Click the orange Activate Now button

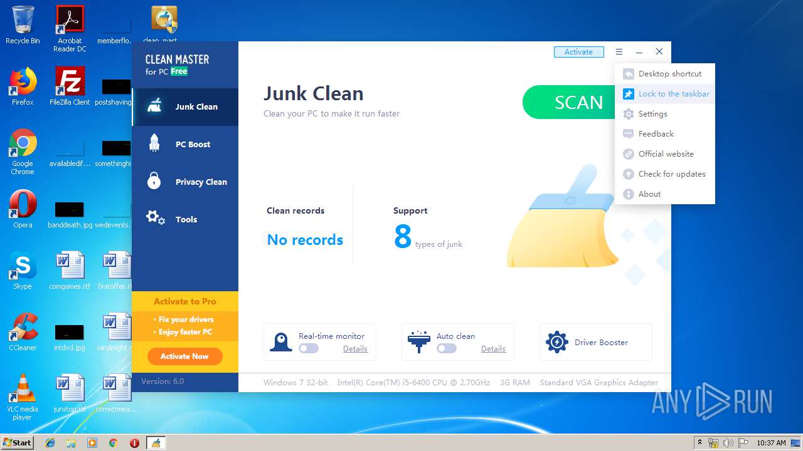point(184,356)
